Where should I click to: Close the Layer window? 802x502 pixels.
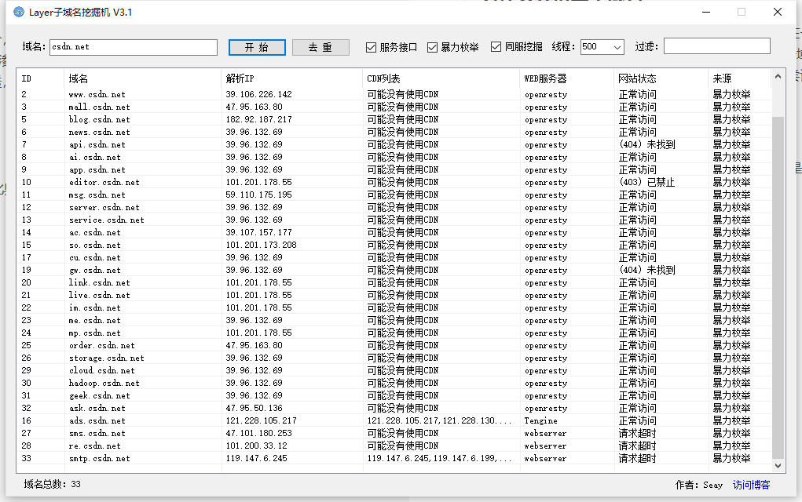(778, 12)
